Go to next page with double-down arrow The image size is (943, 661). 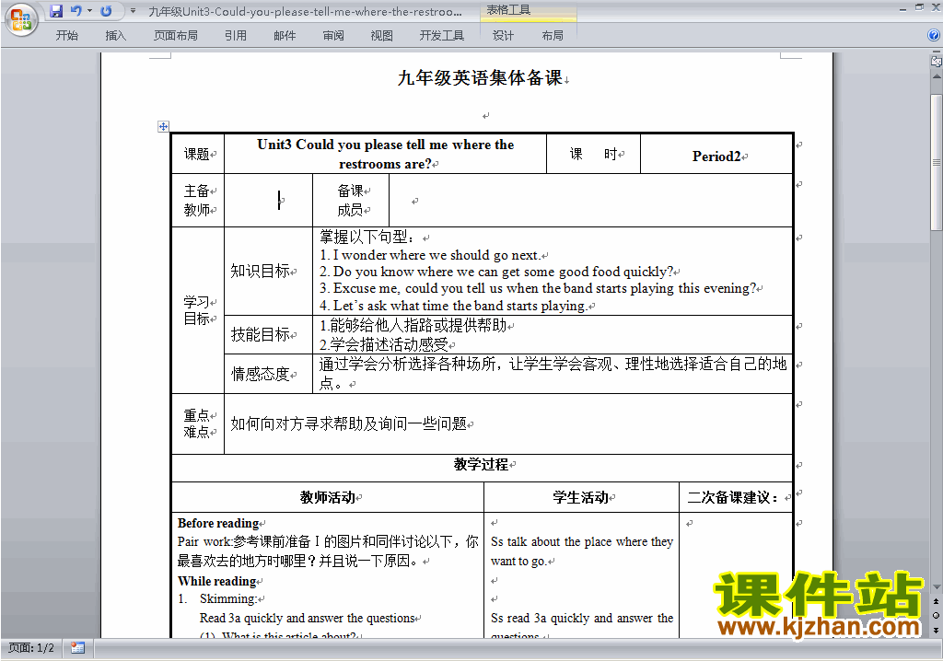[x=936, y=630]
